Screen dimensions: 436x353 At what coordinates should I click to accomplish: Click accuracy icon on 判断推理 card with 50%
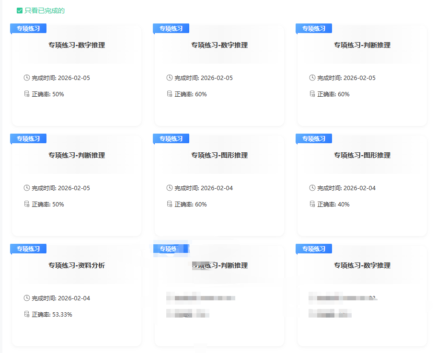pyautogui.click(x=27, y=204)
